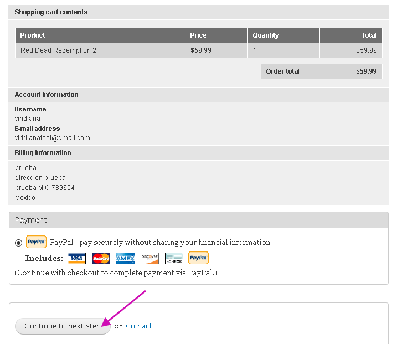Click the Billing information heading
The height and width of the screenshot is (344, 408).
click(43, 153)
